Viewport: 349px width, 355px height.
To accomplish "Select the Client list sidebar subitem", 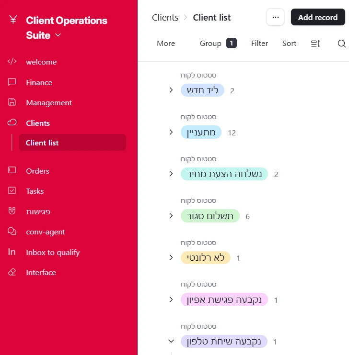I will (72, 143).
